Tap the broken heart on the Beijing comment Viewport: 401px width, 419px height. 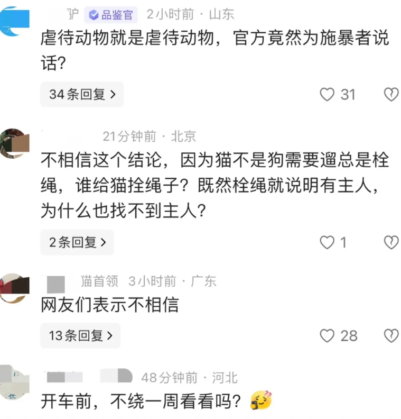coord(391,243)
